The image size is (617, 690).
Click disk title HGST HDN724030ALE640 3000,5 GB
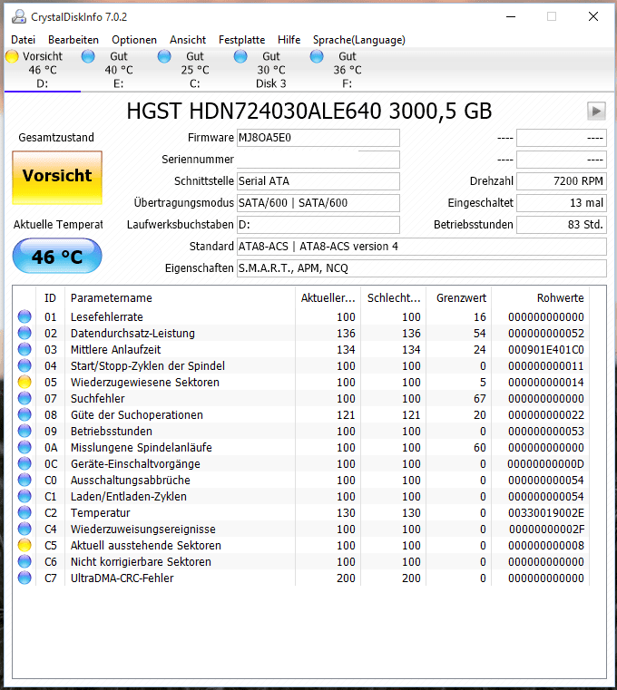coord(308,111)
